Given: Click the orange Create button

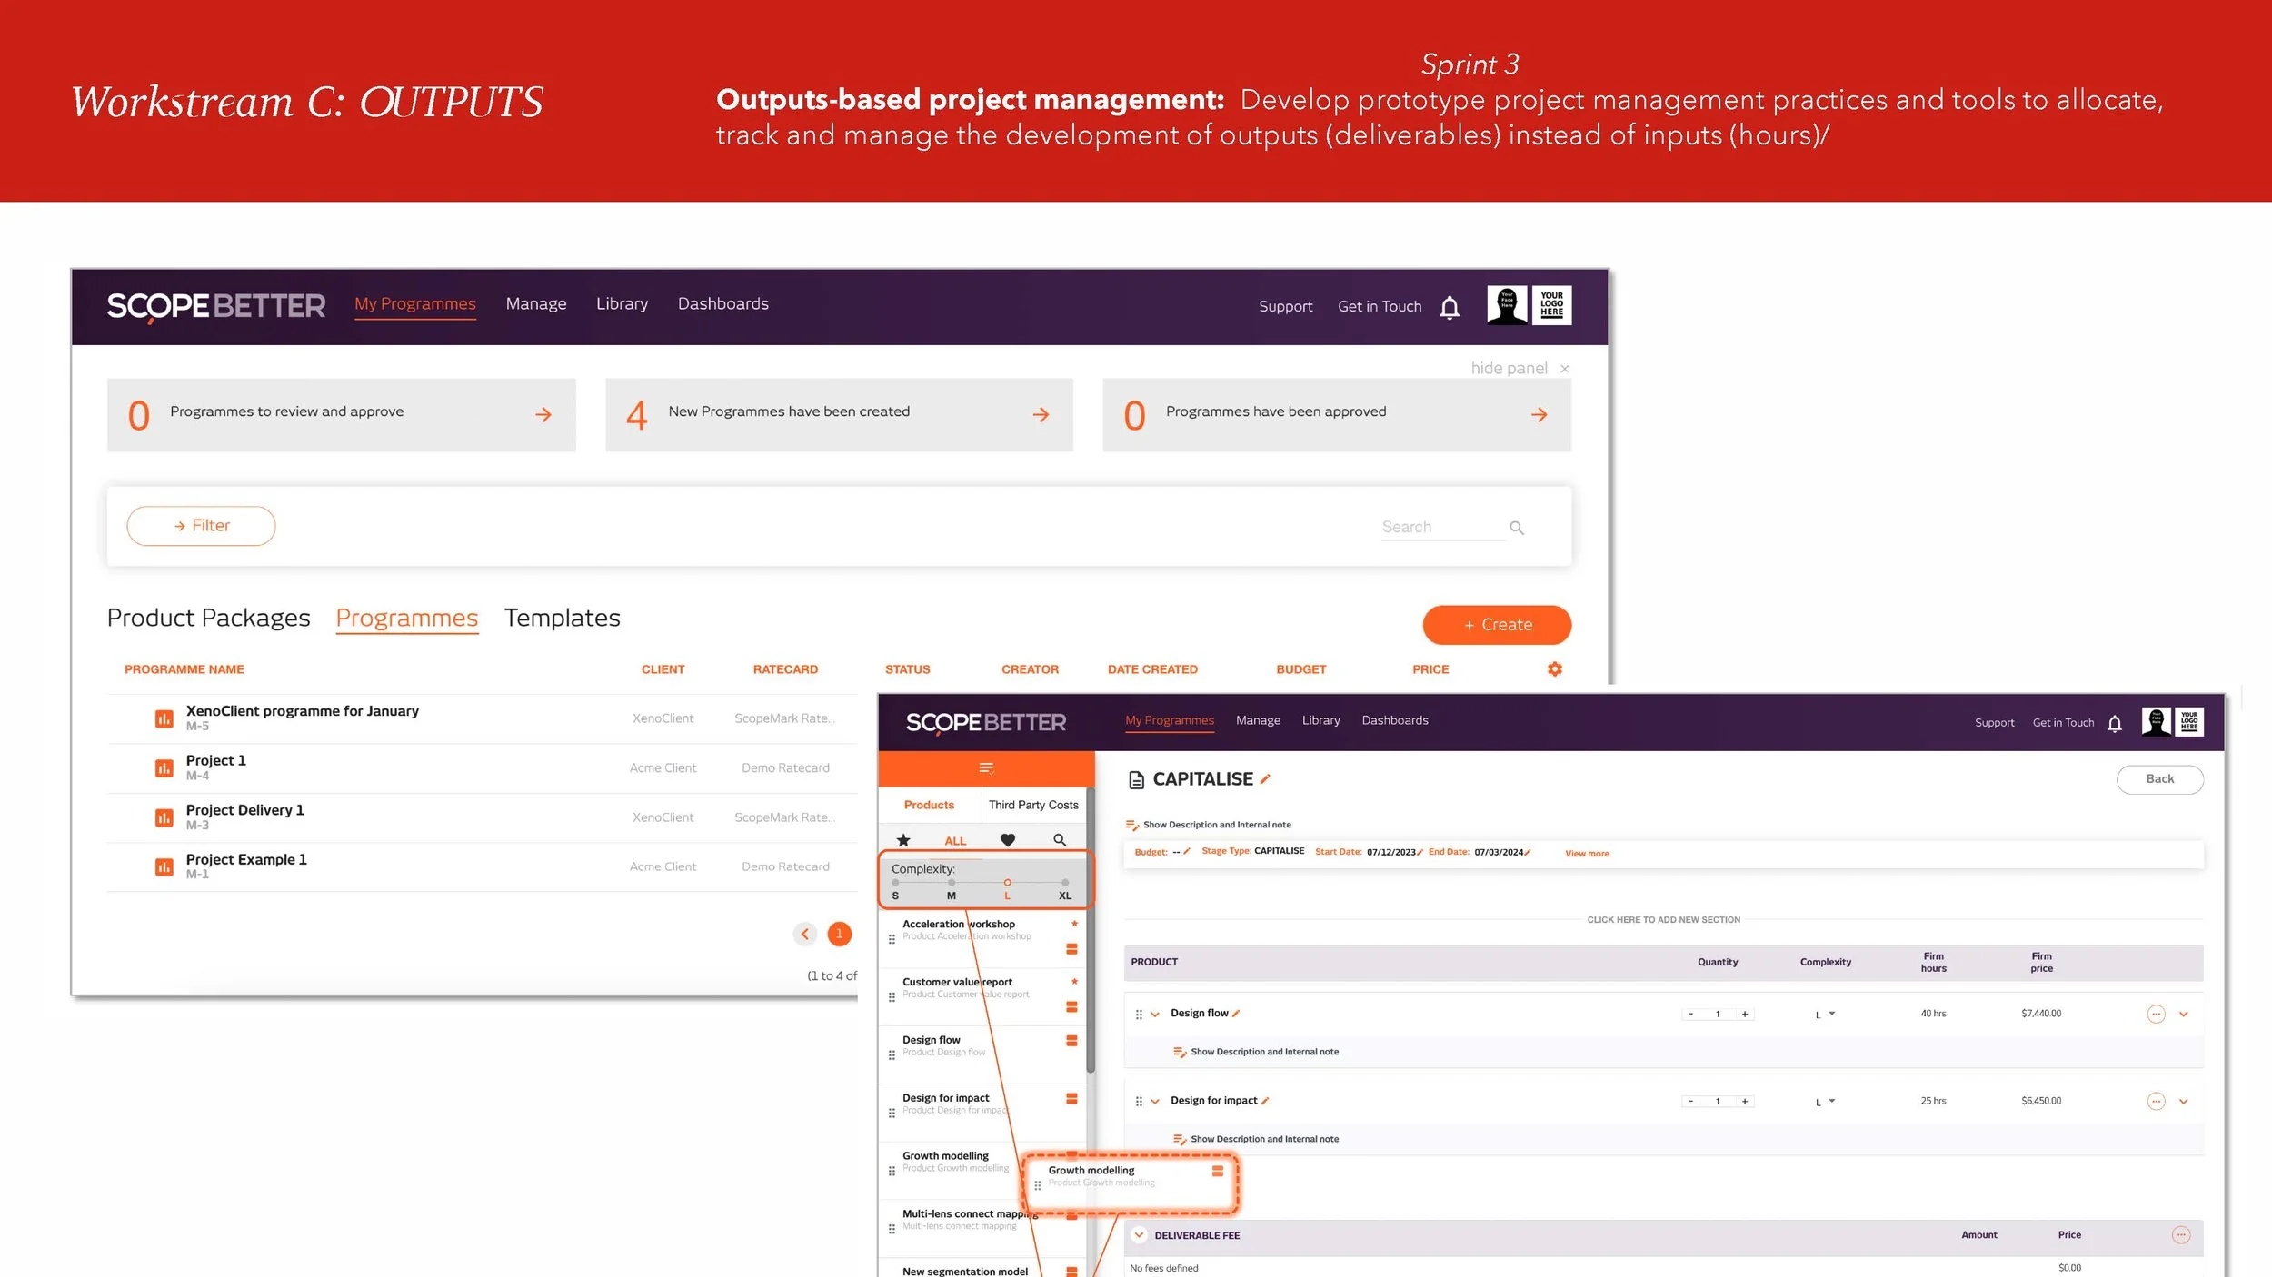Looking at the screenshot, I should (x=1496, y=625).
